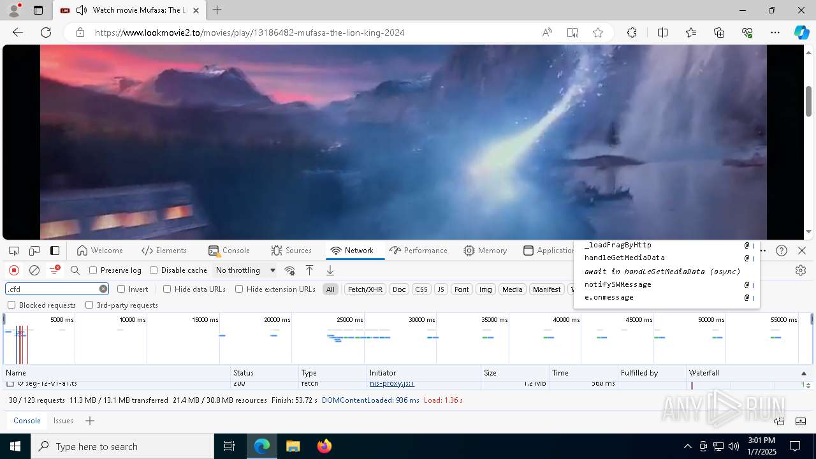Open the tab actions menu icon

(38, 10)
